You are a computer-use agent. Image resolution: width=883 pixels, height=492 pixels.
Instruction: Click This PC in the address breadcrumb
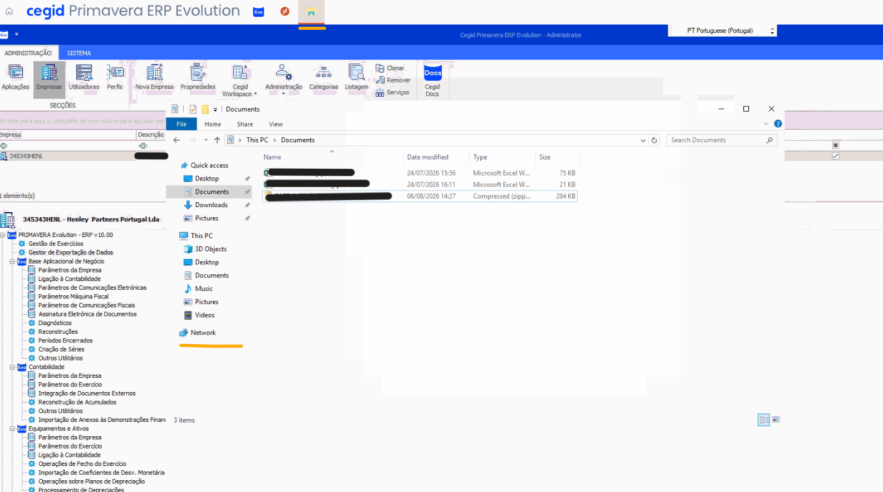click(x=257, y=140)
